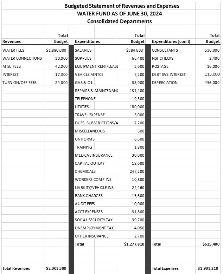The height and width of the screenshot is (274, 223).
Task: Select the $1,890,000 water fees budget cell
Action: click(x=57, y=50)
